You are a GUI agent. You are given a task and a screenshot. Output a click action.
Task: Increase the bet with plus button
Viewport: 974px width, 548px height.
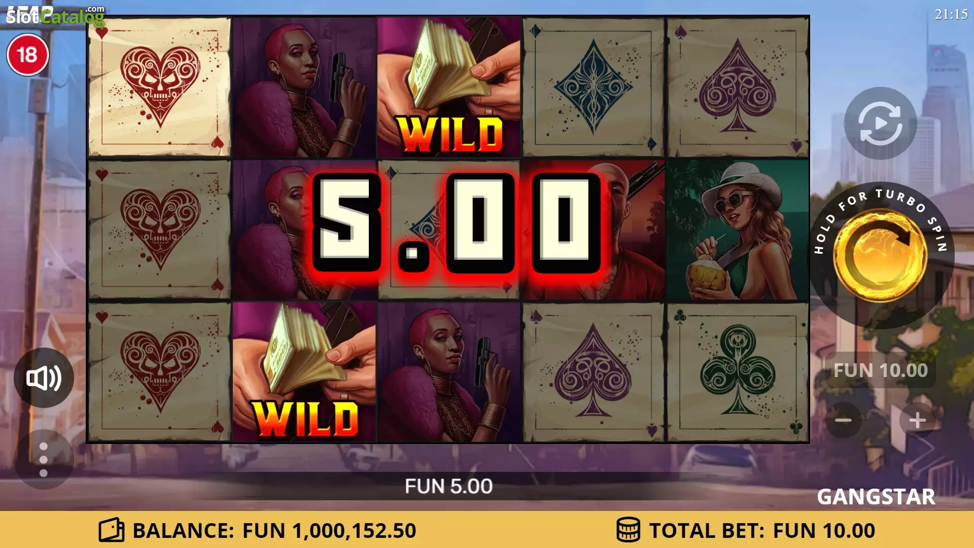pyautogui.click(x=917, y=420)
